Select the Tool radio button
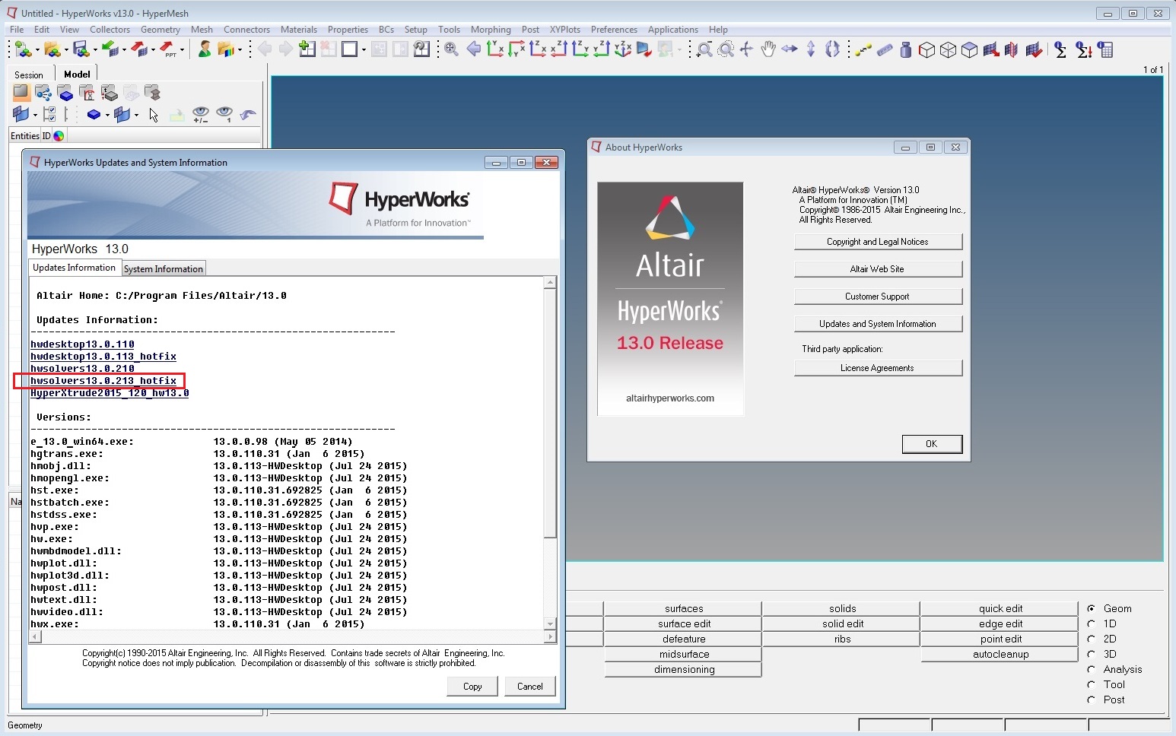Image resolution: width=1176 pixels, height=736 pixels. [x=1091, y=684]
